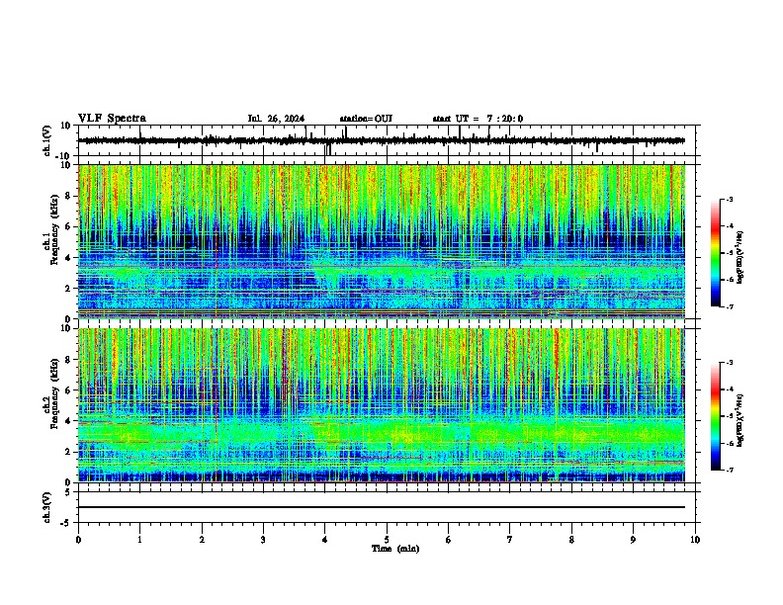Click the "-3" label on the ch.1 colorbar
The image size is (783, 605).
click(x=730, y=199)
